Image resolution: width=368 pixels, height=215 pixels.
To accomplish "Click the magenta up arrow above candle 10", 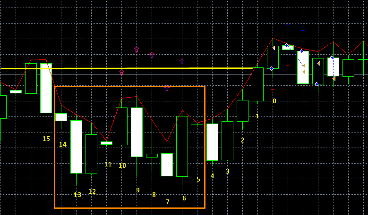I will pyautogui.click(x=121, y=72).
